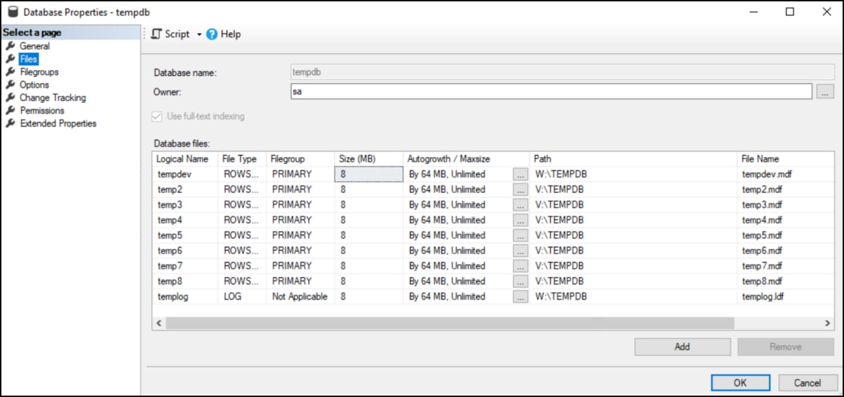This screenshot has height=397, width=844.
Task: Open the Change Tracking page
Action: pyautogui.click(x=53, y=98)
